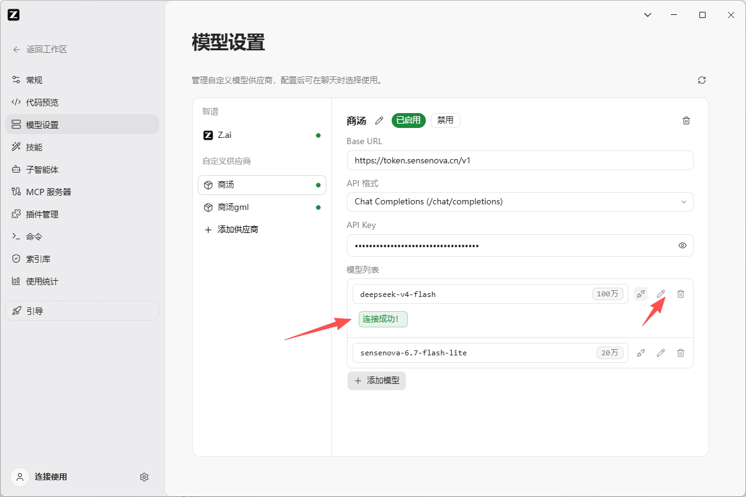
Task: Click the 模型列表 label
Action: (x=363, y=270)
